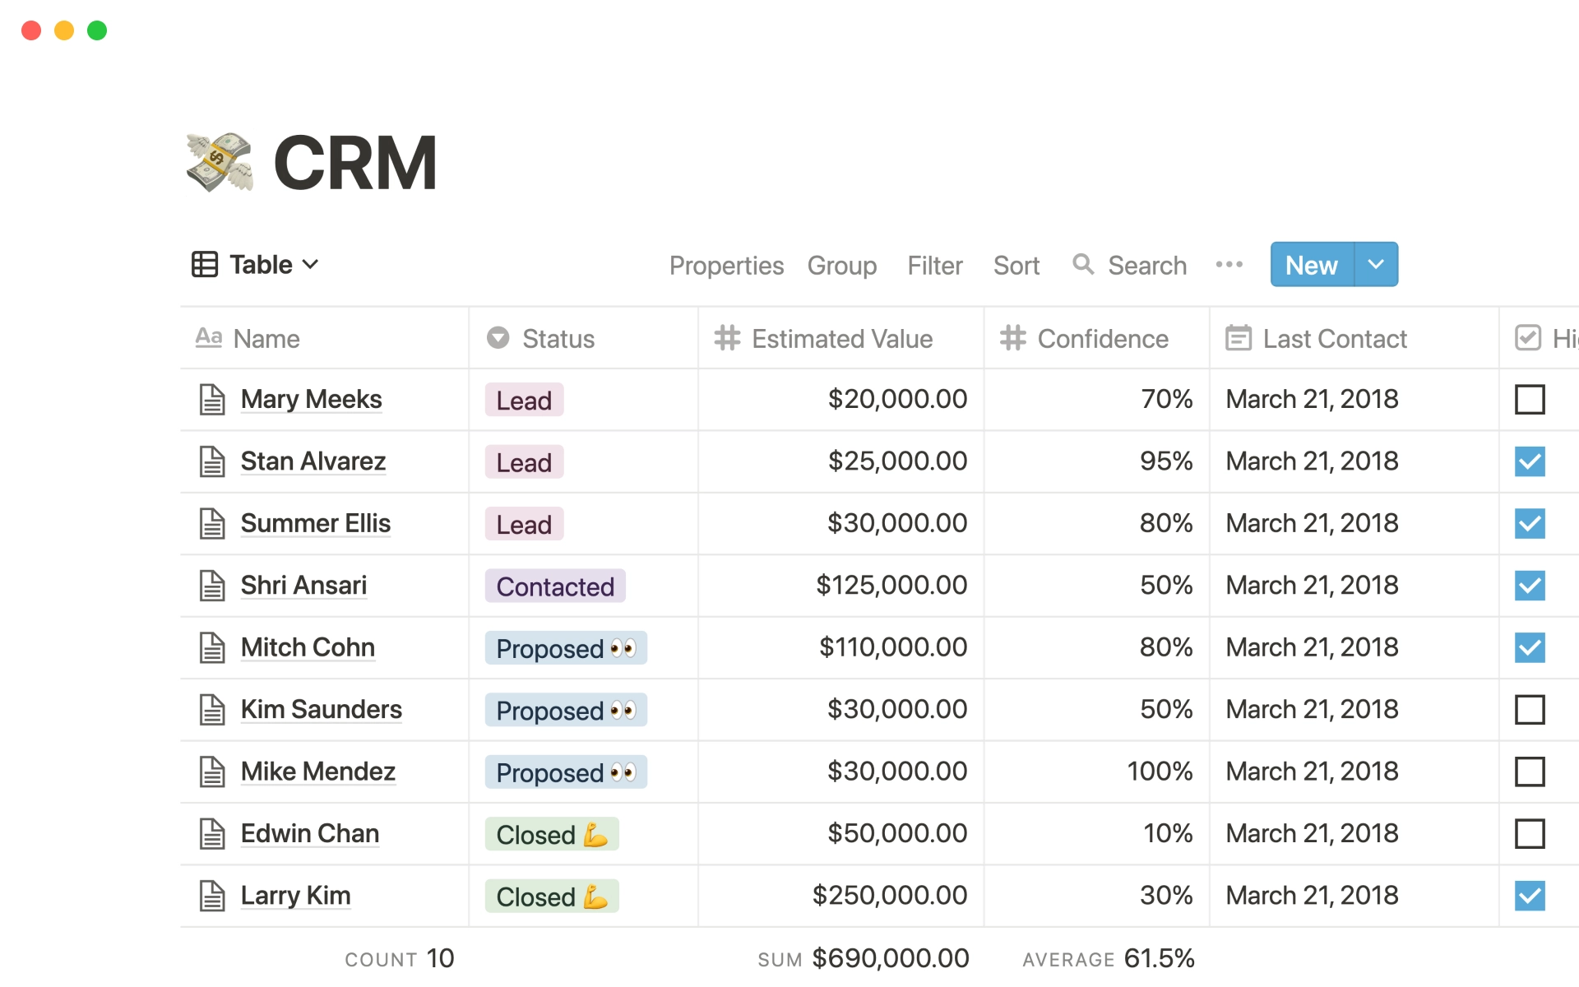Open the three-dots more options menu
The image size is (1579, 987).
coord(1229,264)
